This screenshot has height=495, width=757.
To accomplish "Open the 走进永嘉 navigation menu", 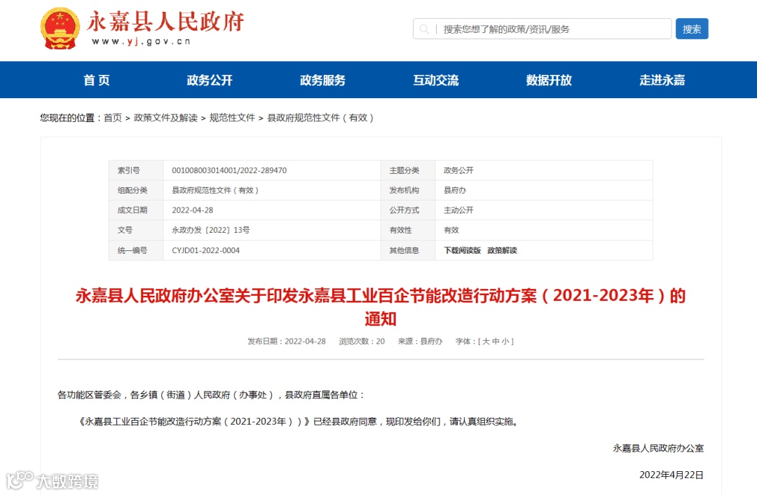I will pos(662,80).
